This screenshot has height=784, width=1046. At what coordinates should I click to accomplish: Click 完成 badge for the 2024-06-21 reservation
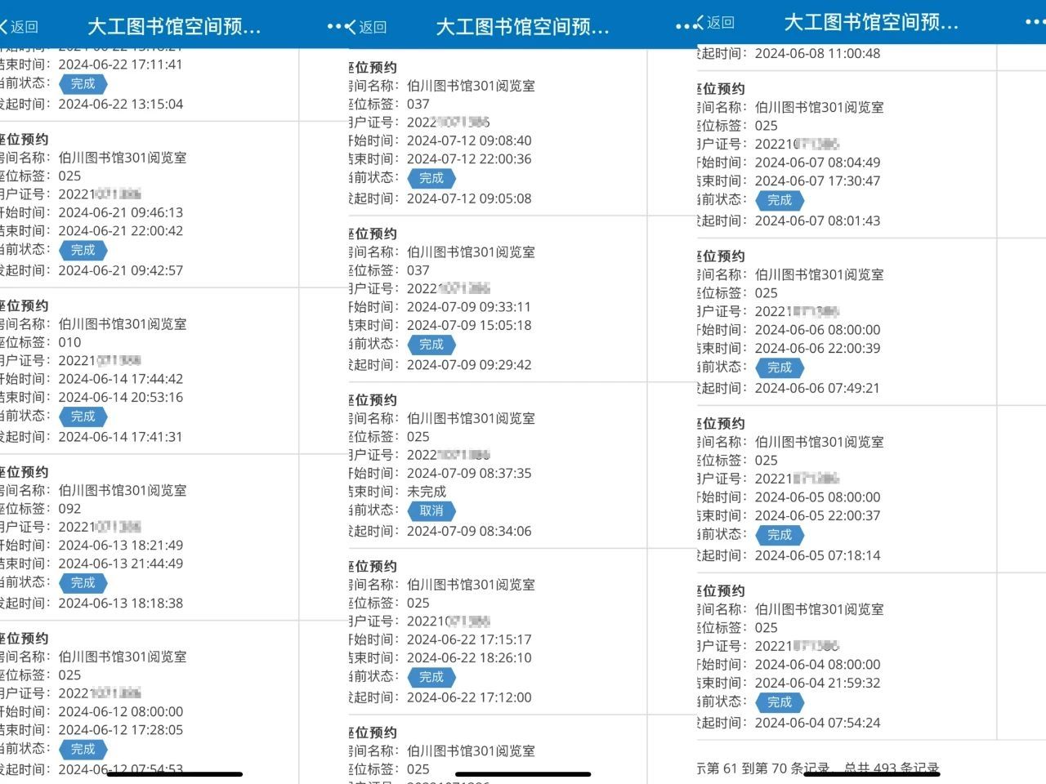pos(83,251)
